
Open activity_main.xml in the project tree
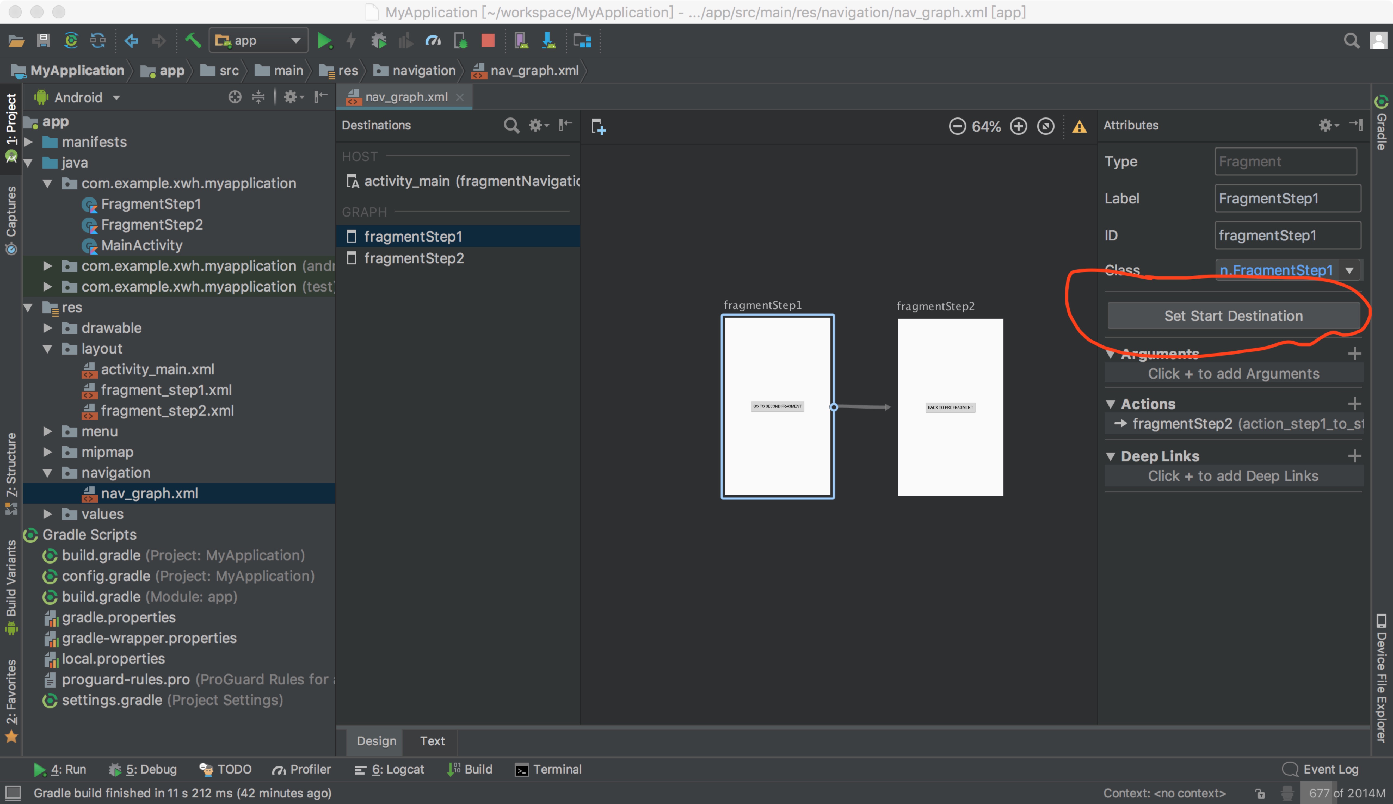tap(157, 369)
